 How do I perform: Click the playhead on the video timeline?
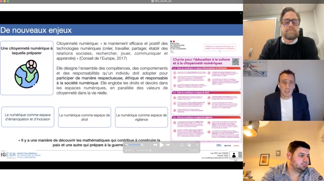150,150
